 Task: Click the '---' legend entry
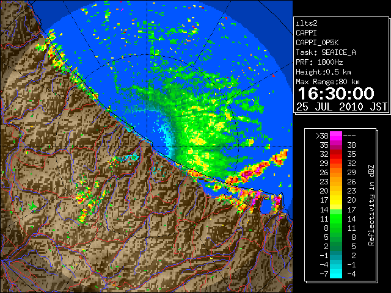[349, 136]
